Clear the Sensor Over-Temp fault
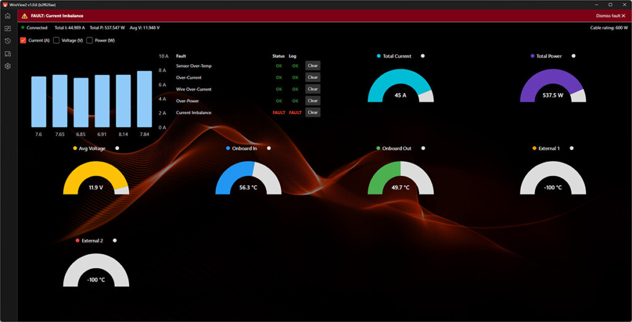The height and width of the screenshot is (322, 632). [313, 65]
